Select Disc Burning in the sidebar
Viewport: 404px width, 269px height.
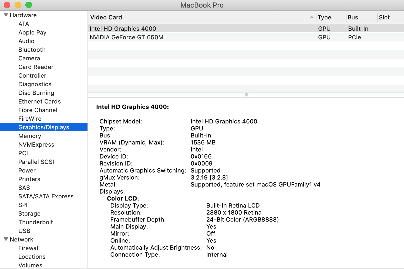point(36,93)
